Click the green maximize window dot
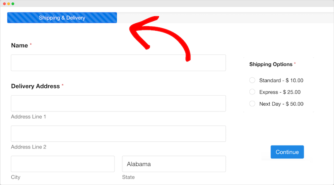 pos(13,4)
